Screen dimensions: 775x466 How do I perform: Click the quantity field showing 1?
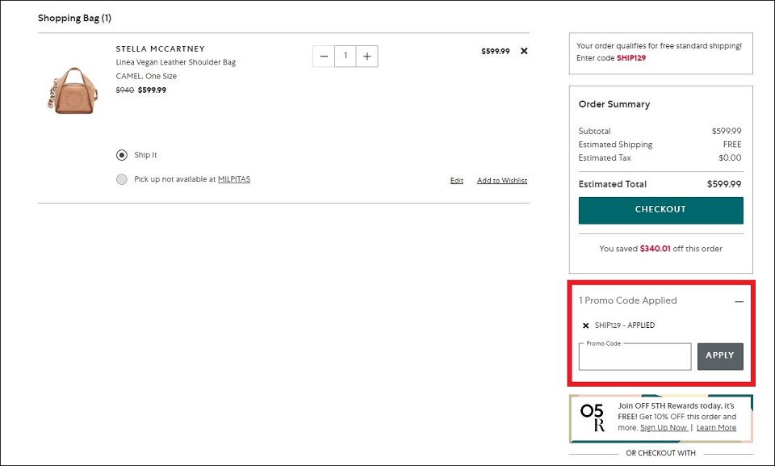(x=346, y=57)
